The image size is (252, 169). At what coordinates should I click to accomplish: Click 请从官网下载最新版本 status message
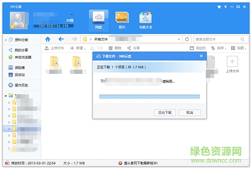point(141,163)
